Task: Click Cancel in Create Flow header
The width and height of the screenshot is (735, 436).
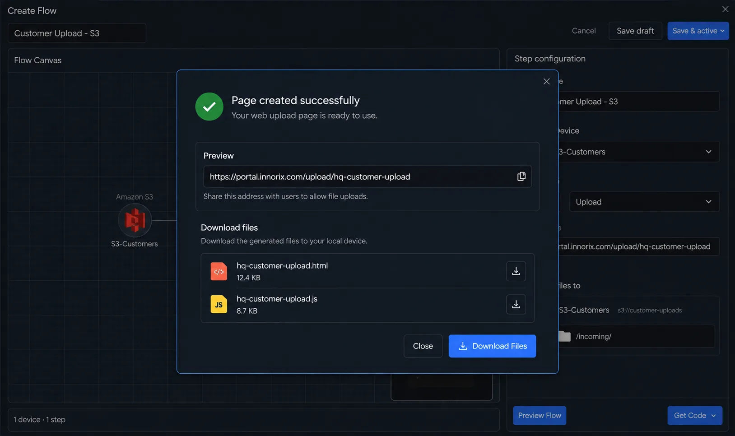Action: click(584, 31)
